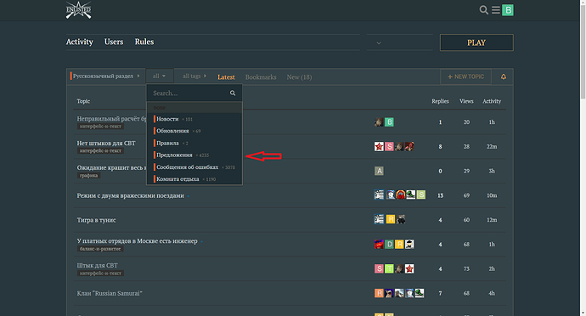Click интерфейс-и-текст tag under Штык для СВТ

point(100,274)
